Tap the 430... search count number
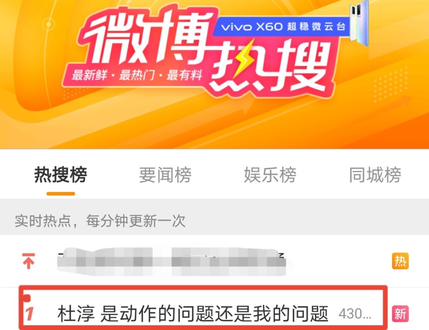 pyautogui.click(x=355, y=314)
